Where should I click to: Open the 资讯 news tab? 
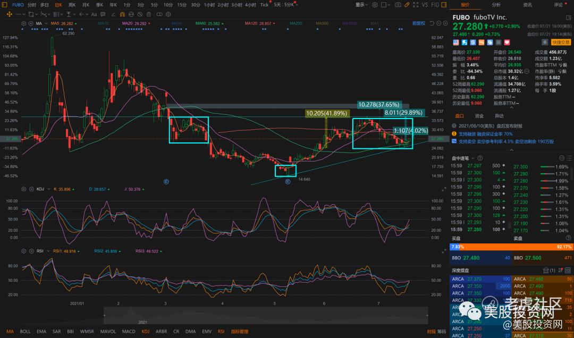527,5
